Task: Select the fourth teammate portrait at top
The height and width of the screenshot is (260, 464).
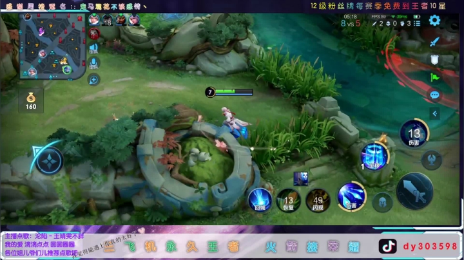Action: (x=134, y=20)
